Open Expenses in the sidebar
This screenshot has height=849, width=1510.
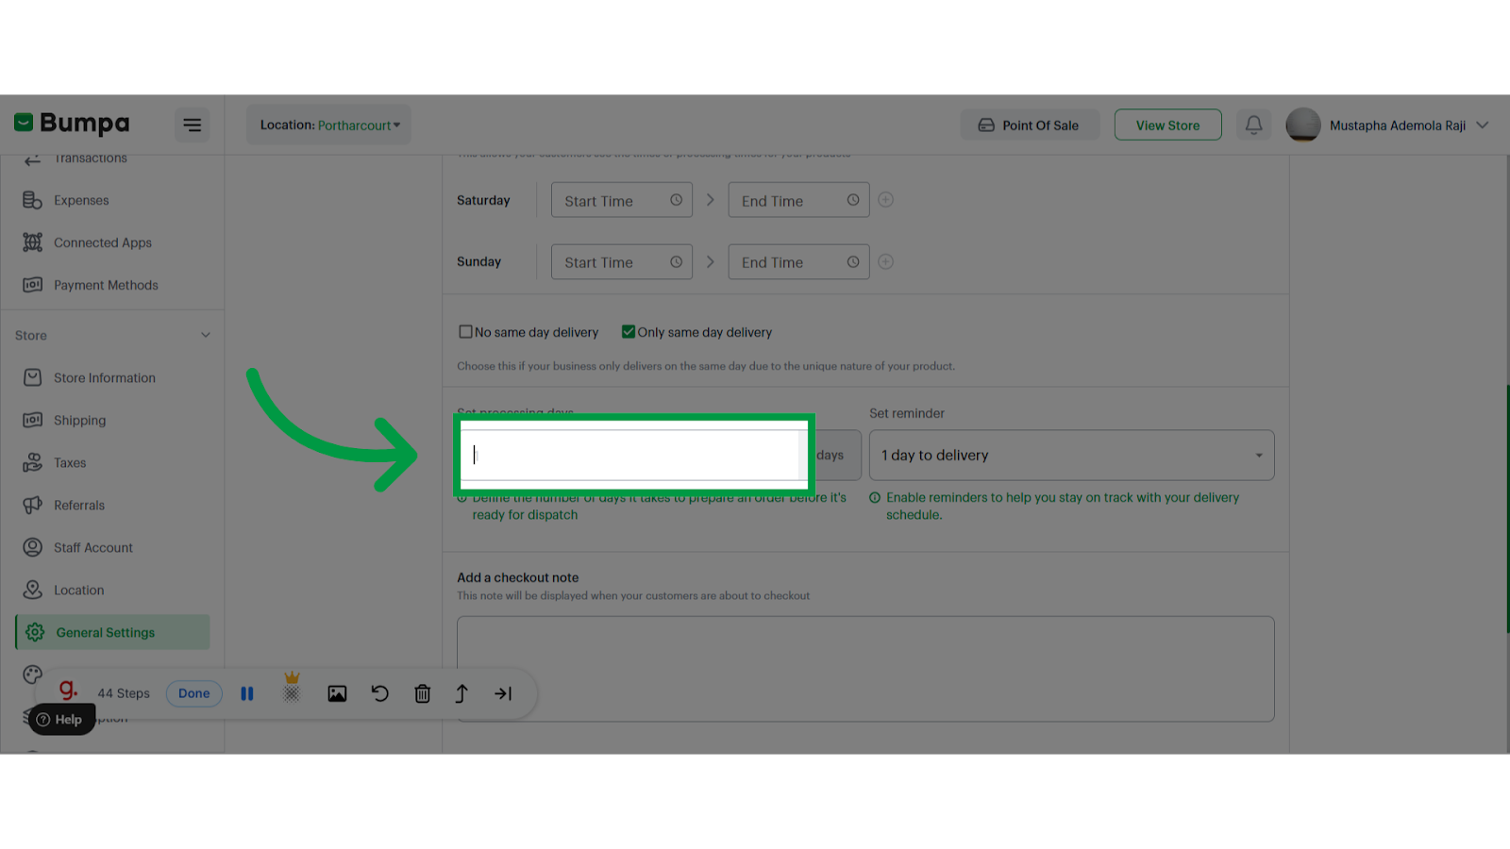pos(81,200)
